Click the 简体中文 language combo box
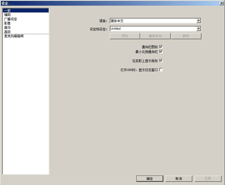Viewport: 225px width, 185px height. click(x=156, y=21)
